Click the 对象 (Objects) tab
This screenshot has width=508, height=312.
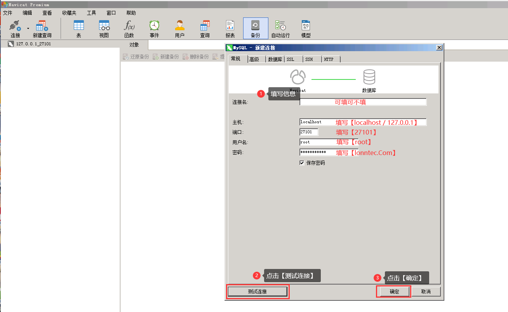click(134, 45)
